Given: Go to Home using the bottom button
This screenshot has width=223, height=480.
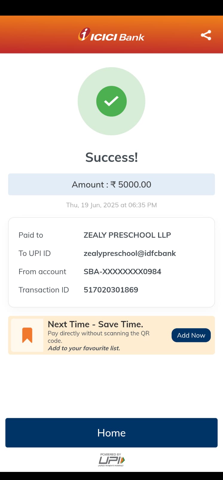Looking at the screenshot, I should pyautogui.click(x=111, y=433).
